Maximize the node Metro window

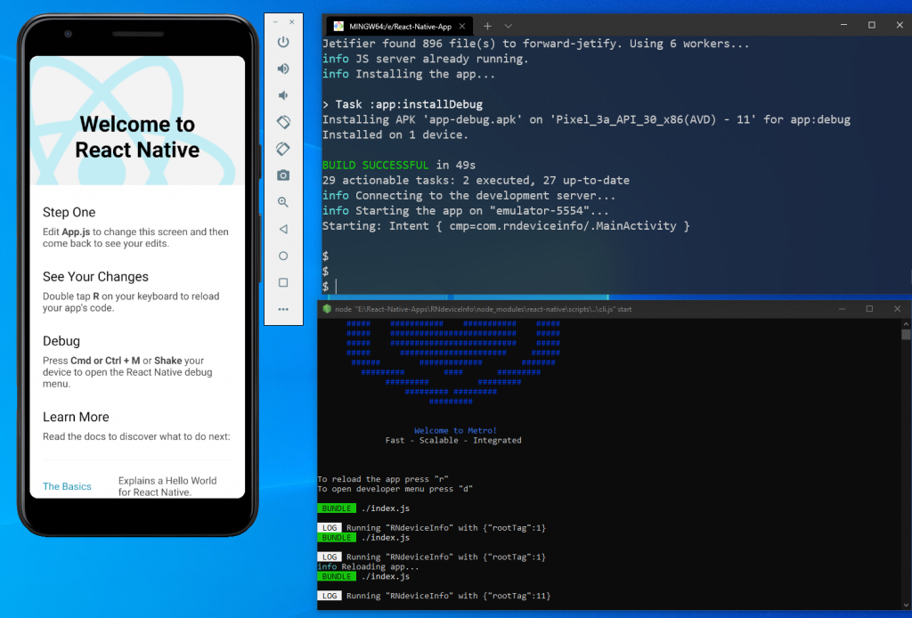(x=869, y=309)
